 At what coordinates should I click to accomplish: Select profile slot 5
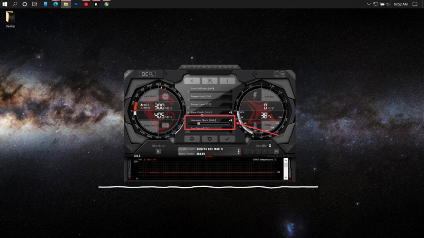pos(270,151)
